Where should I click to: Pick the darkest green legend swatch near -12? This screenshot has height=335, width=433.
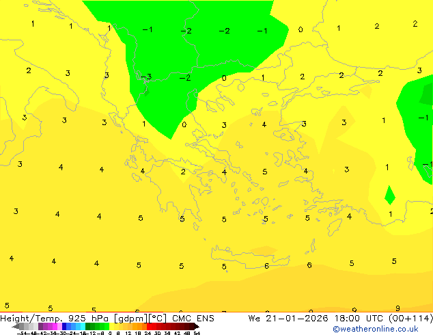pyautogui.click(x=87, y=326)
